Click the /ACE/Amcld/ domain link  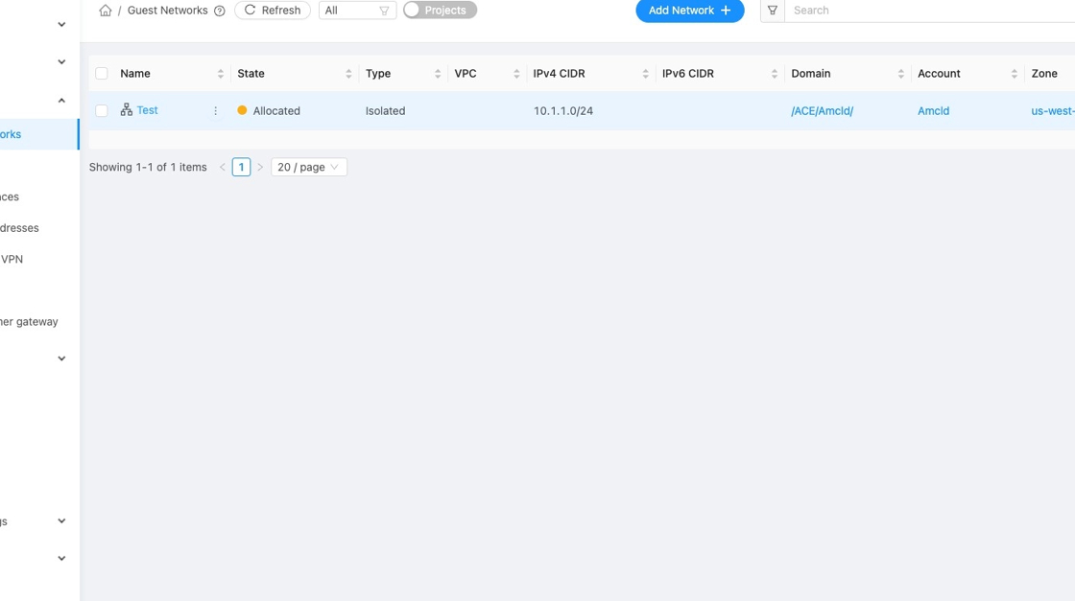coord(822,111)
